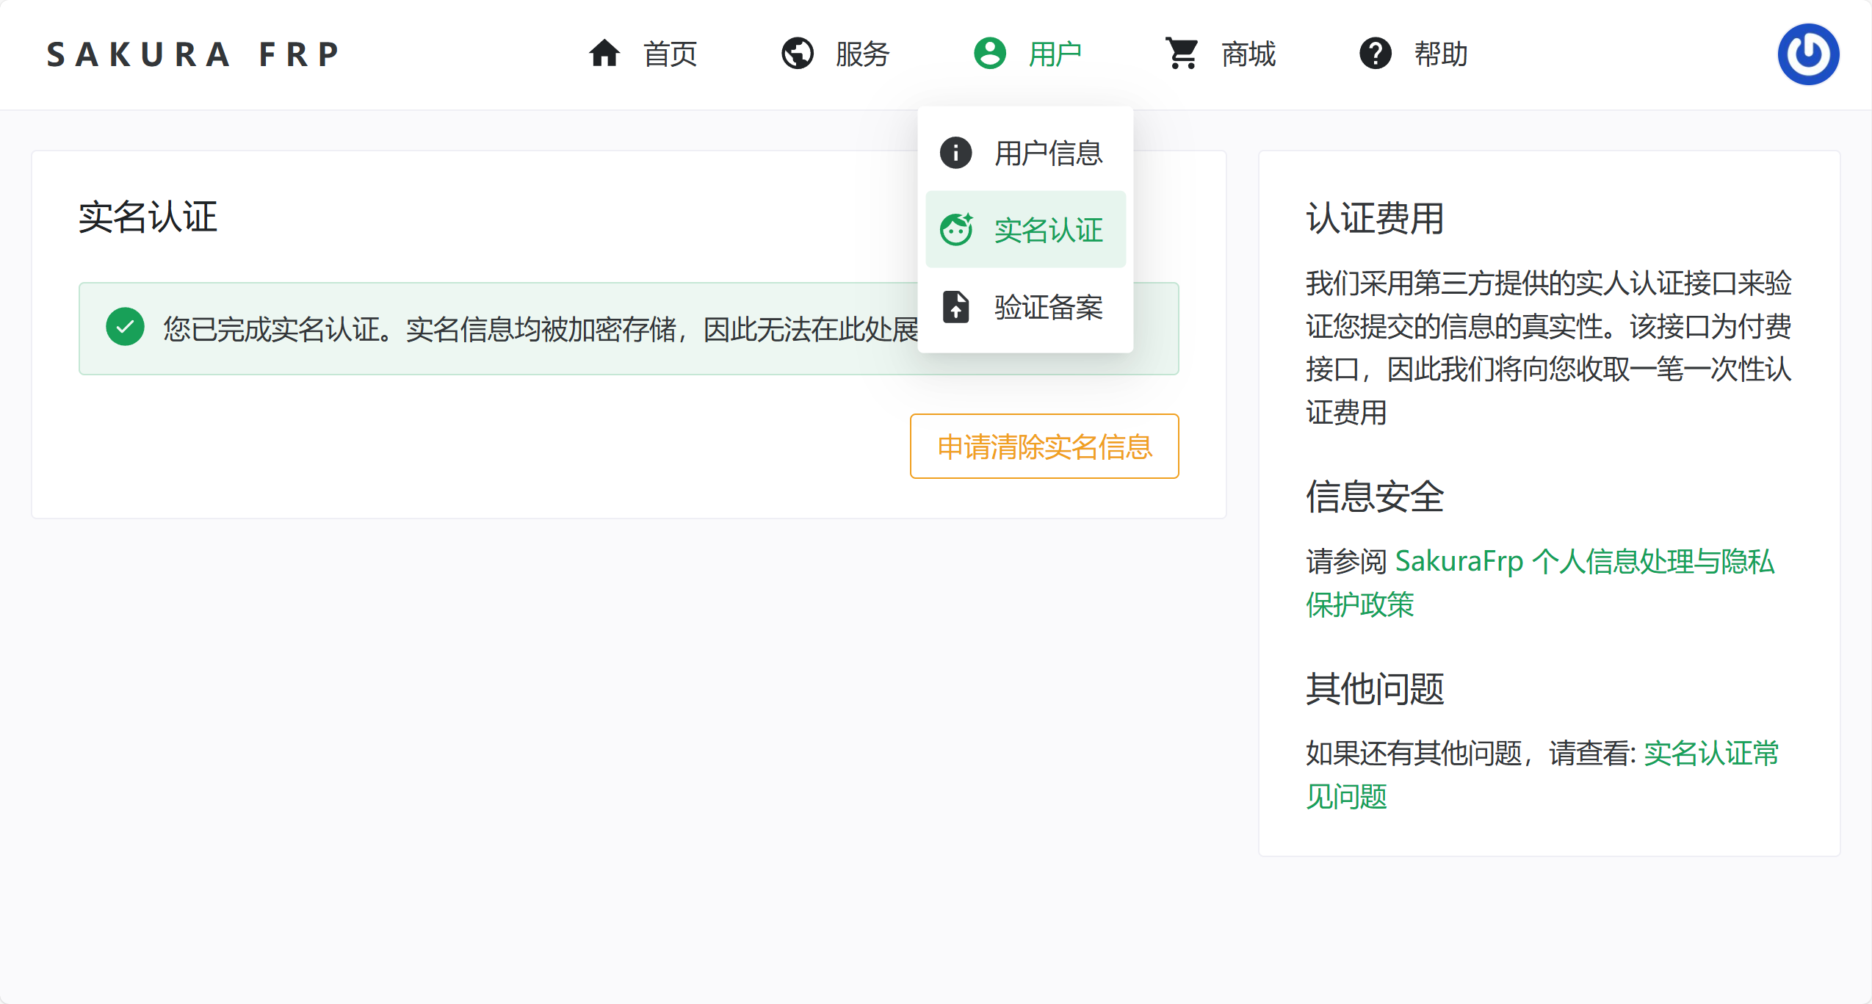Image resolution: width=1872 pixels, height=1004 pixels.
Task: Open the shopping cart icon for 商城
Action: coord(1182,54)
